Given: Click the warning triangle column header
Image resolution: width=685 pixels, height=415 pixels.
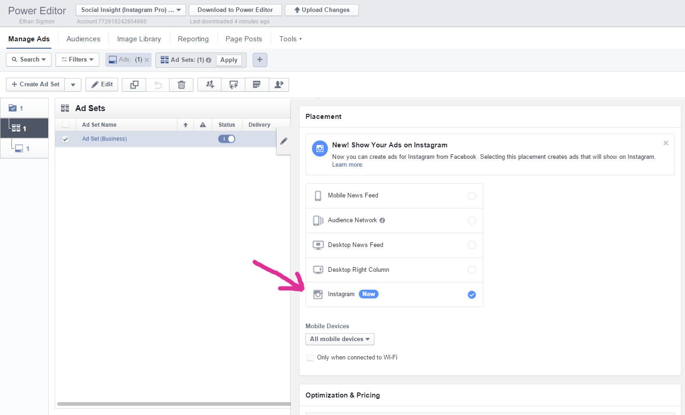Looking at the screenshot, I should pos(203,125).
